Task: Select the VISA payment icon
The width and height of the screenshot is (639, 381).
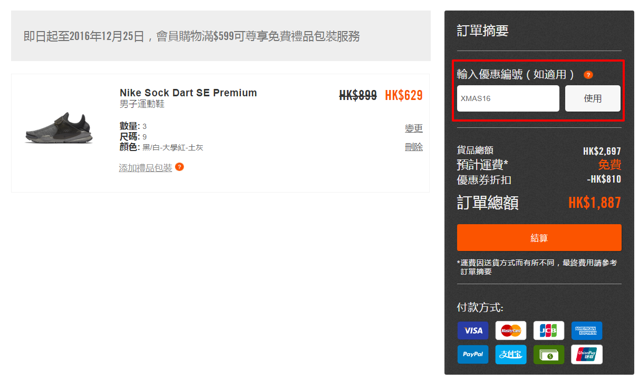Action: click(473, 330)
